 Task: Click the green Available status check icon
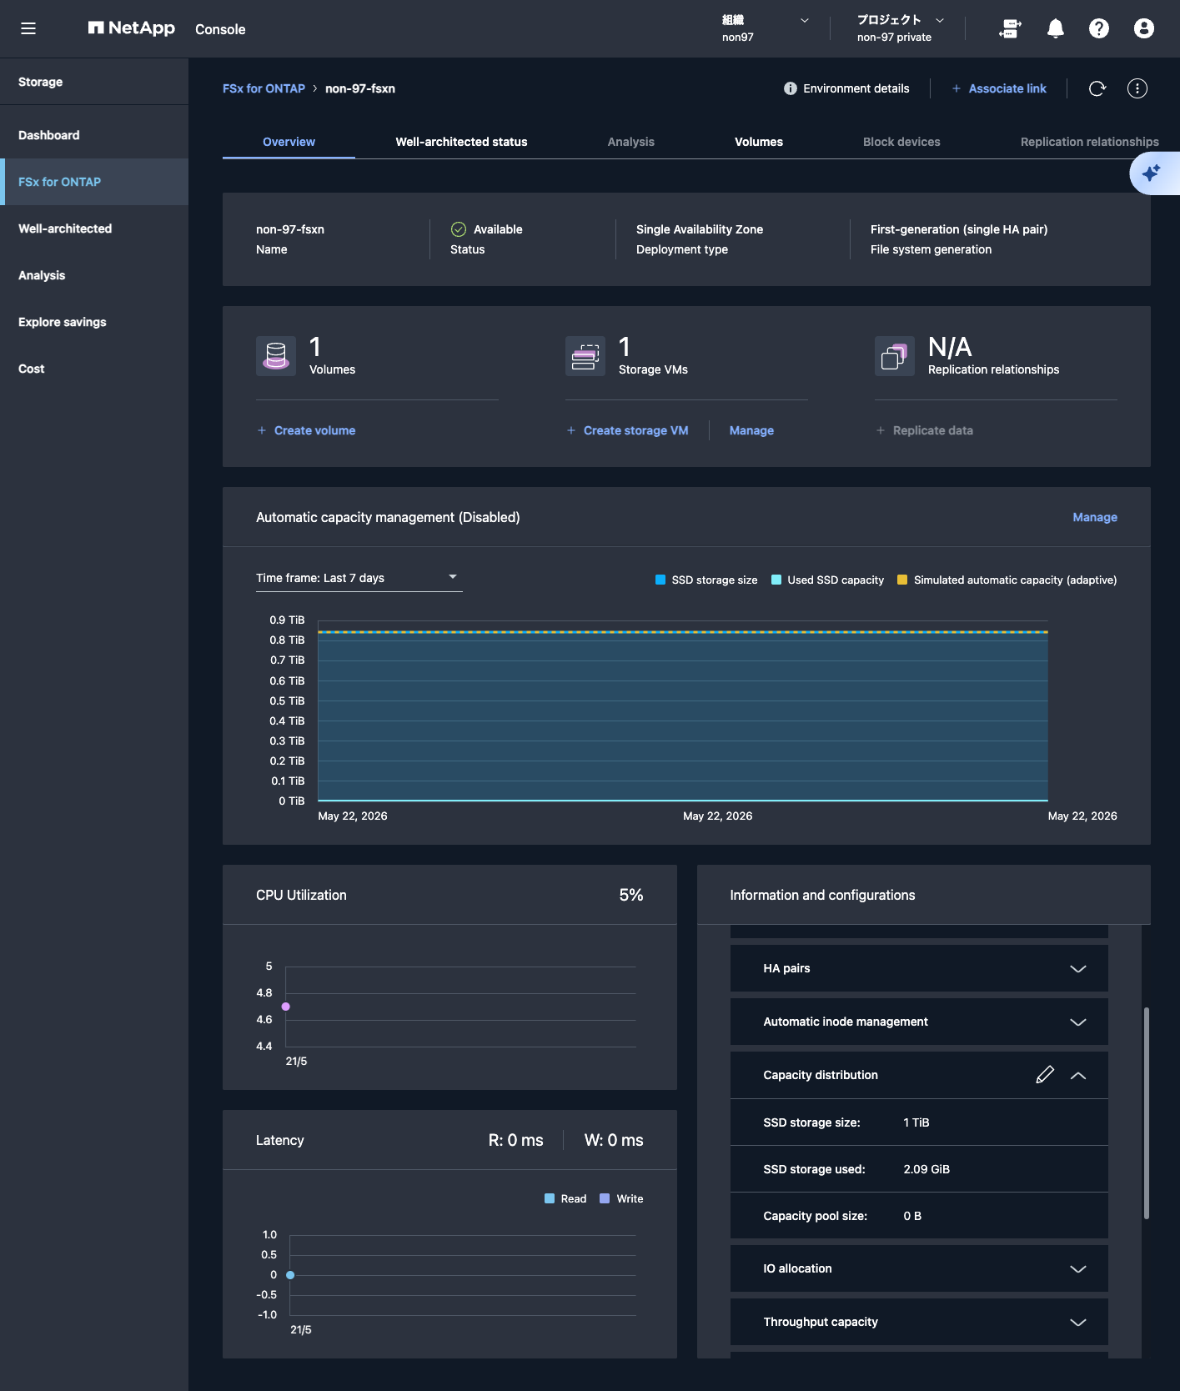pyautogui.click(x=459, y=229)
